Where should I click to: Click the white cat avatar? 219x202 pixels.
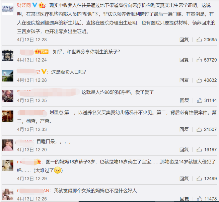click(8, 165)
